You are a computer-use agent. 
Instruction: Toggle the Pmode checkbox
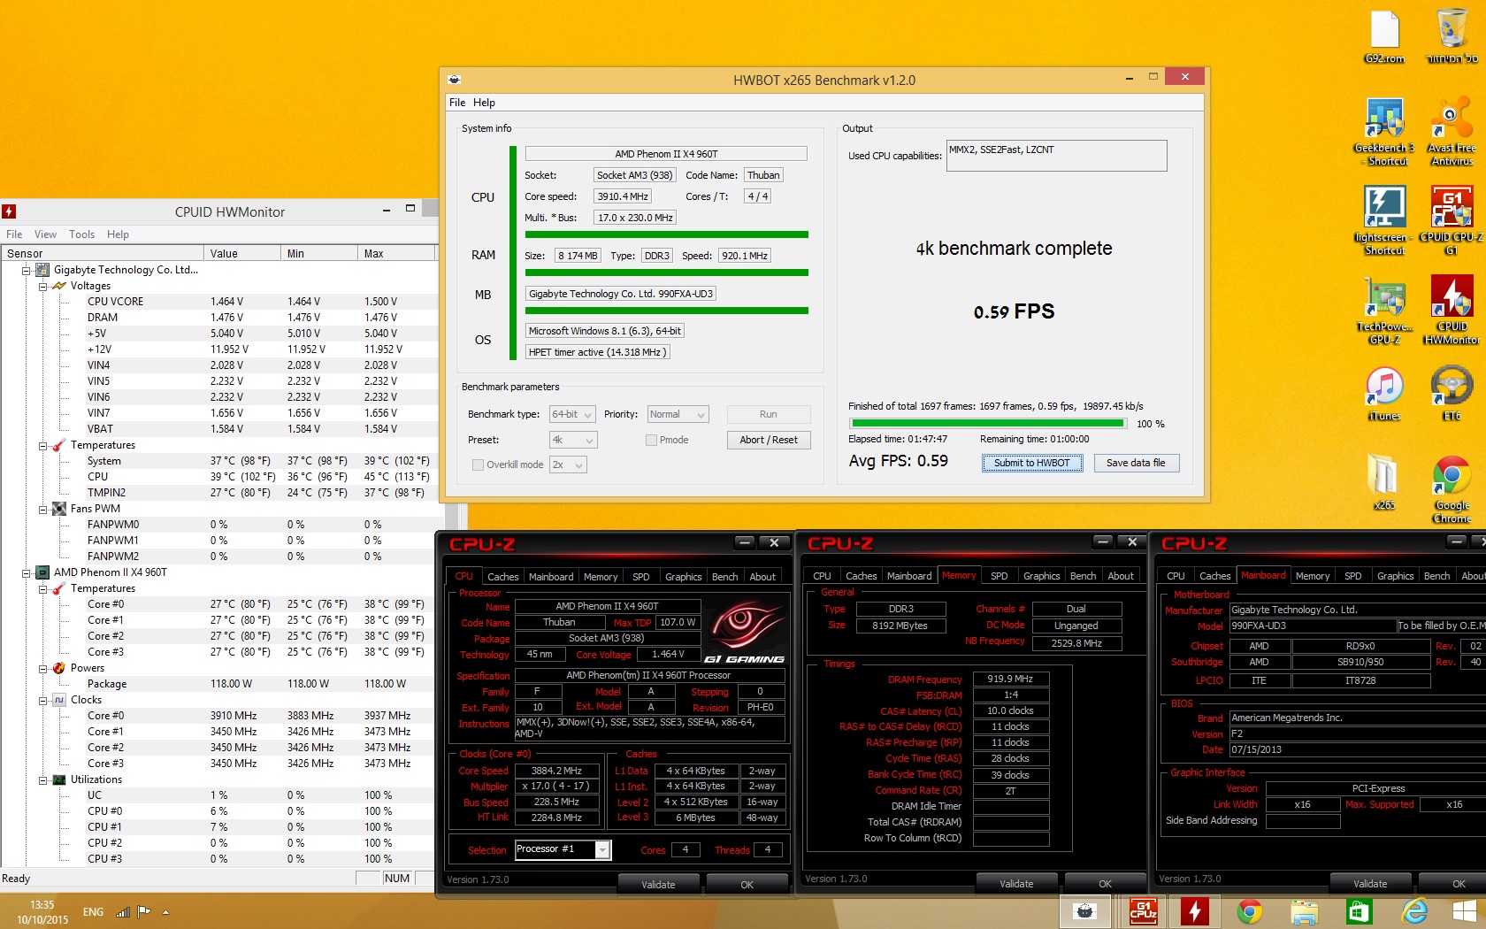pyautogui.click(x=652, y=440)
